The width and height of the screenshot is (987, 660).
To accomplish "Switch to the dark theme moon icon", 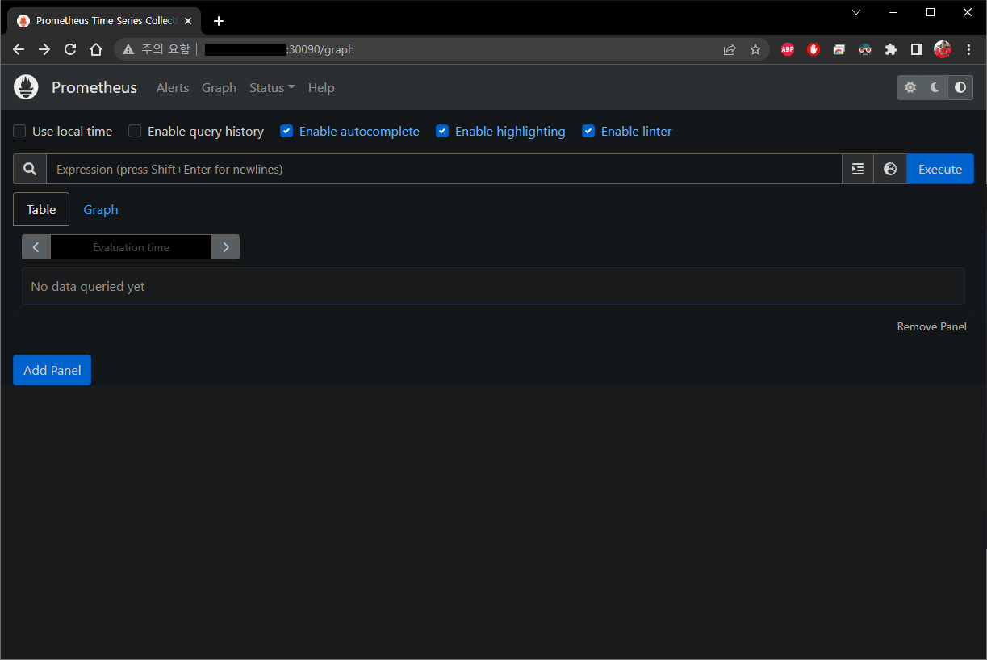I will click(x=935, y=87).
